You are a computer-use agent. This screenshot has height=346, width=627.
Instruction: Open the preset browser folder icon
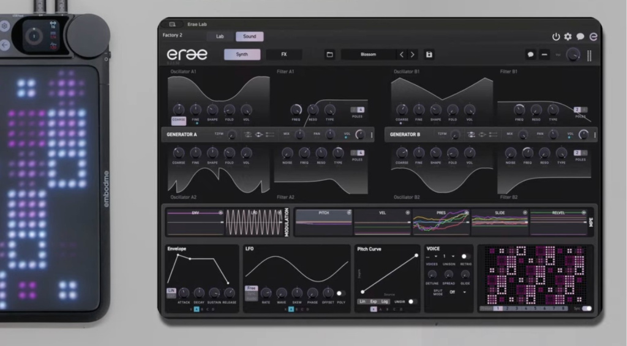point(329,55)
